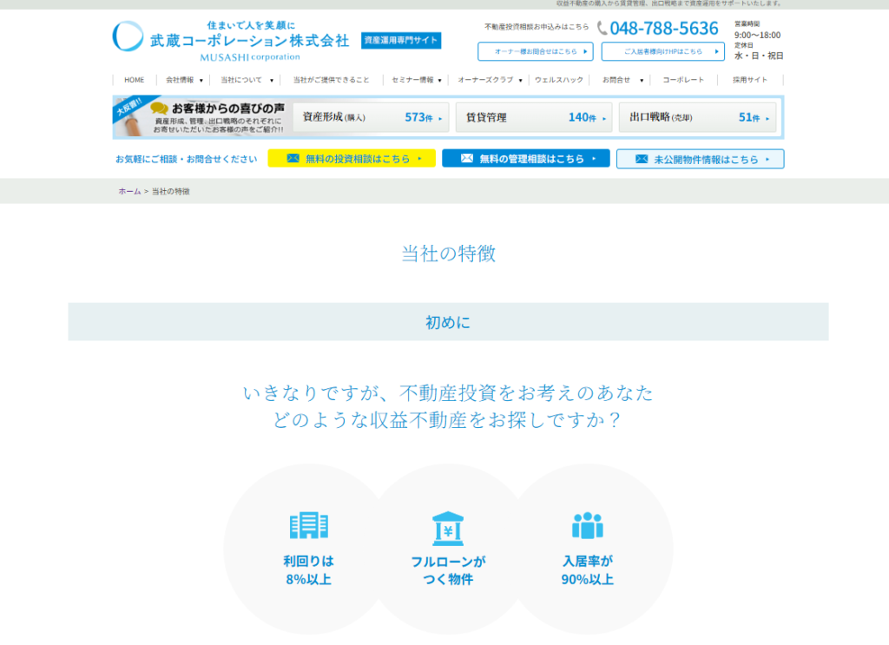Click the envelope icon on the yellow 無料の投資相談 button
Screen dimensions: 889x645
[x=292, y=159]
